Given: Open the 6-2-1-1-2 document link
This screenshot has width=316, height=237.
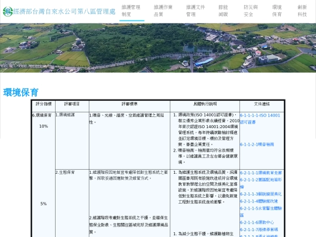Looking at the screenshot, I should [261, 183].
